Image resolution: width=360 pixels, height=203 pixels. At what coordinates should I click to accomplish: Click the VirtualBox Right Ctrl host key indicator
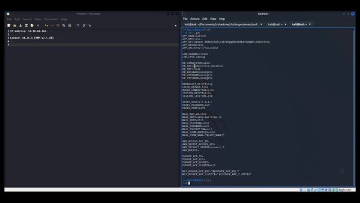click(x=345, y=190)
